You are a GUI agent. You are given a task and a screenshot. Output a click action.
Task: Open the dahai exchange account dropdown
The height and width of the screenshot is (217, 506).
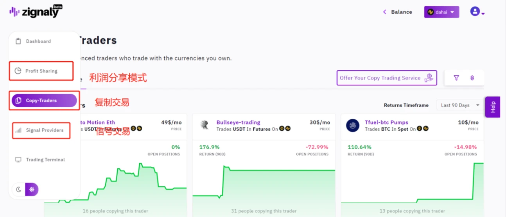441,12
